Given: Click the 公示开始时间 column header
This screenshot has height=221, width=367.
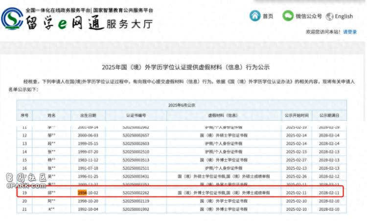Looking at the screenshot, I should [x=297, y=115].
